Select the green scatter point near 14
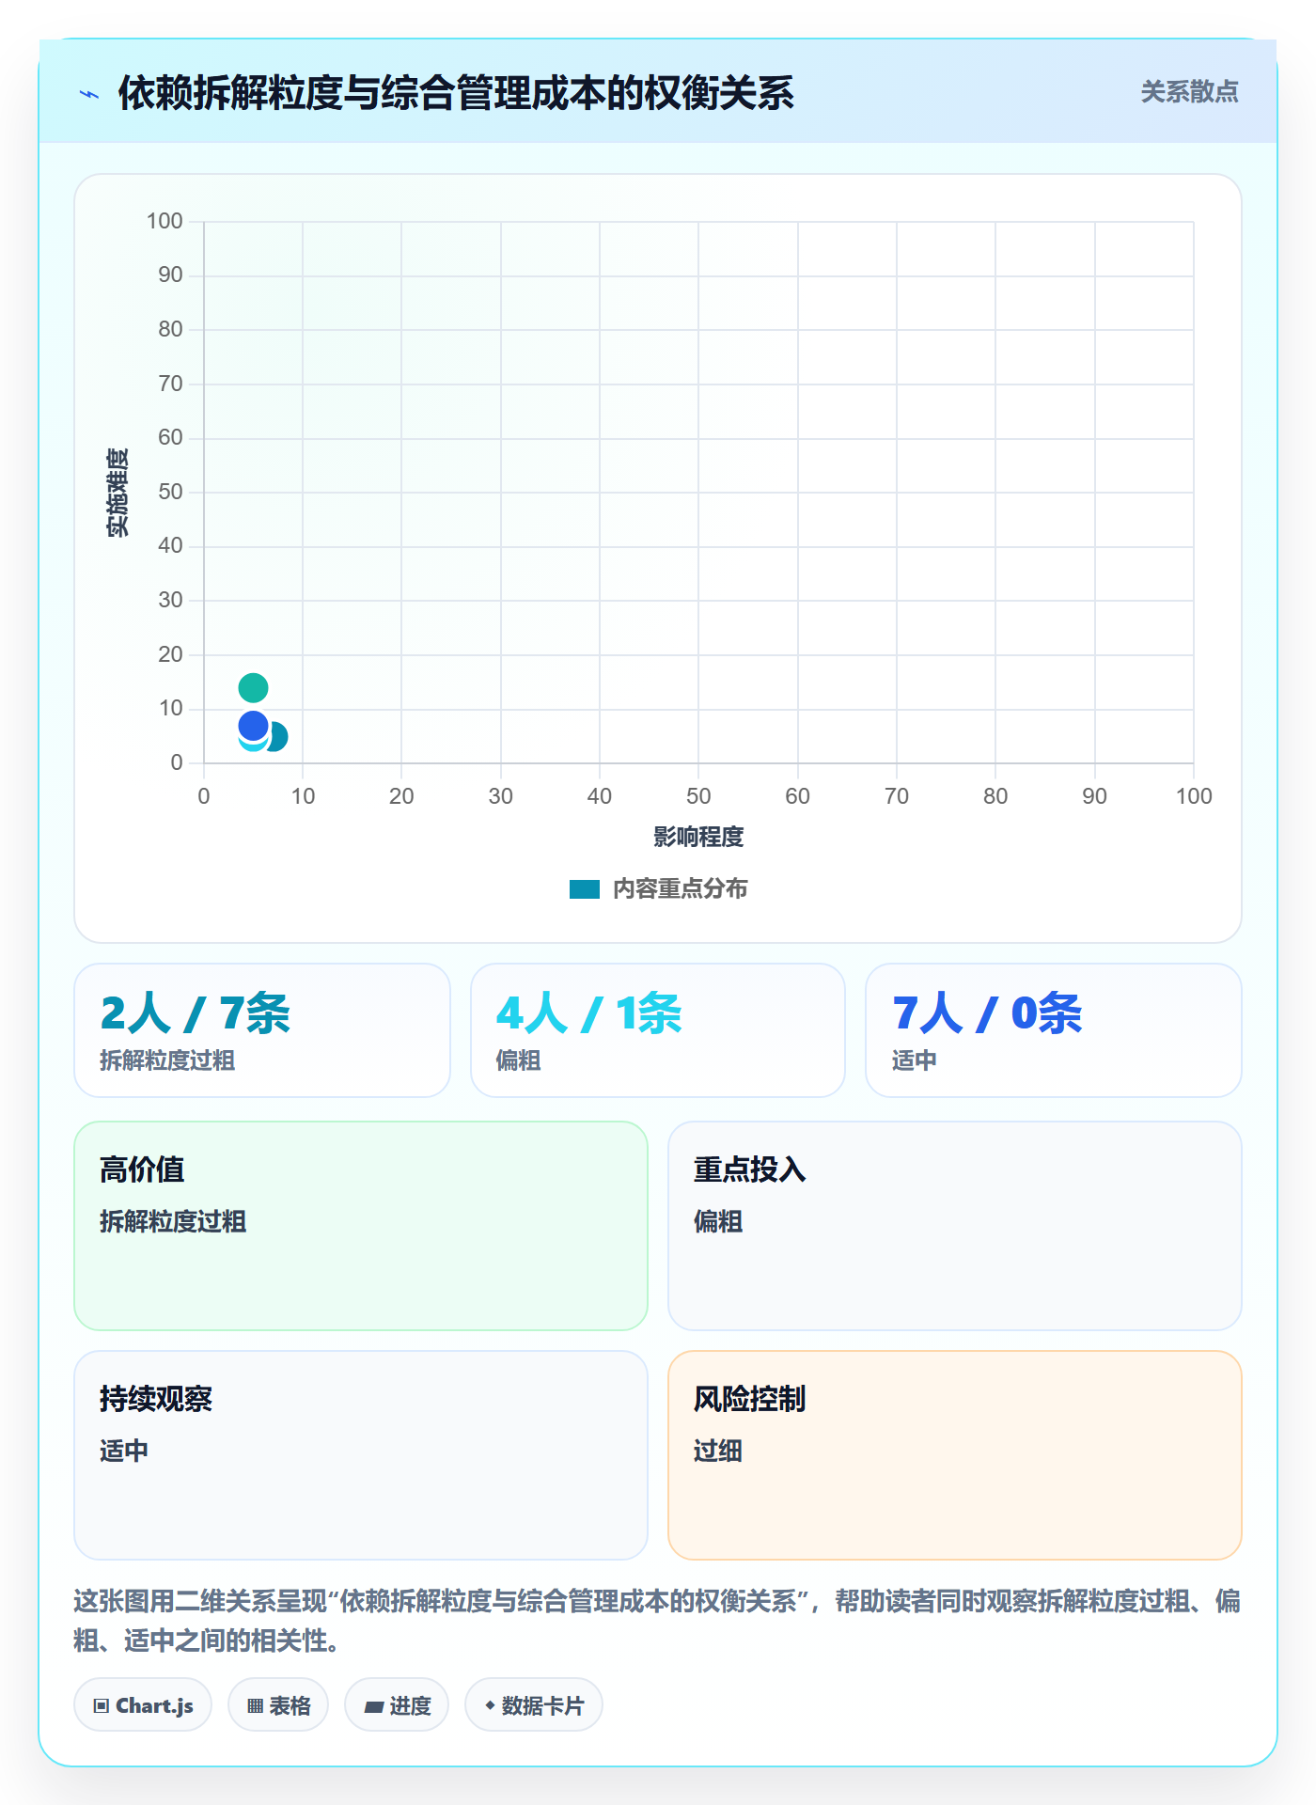 253,688
